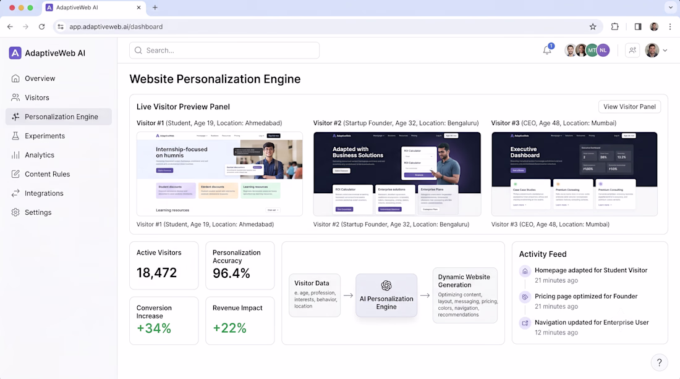Click 'Navigation updated for Enterprise User' entry
680x379 pixels.
point(592,322)
